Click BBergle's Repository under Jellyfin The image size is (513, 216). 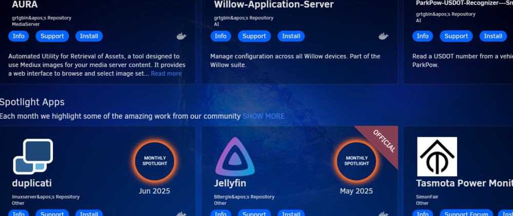(x=244, y=197)
